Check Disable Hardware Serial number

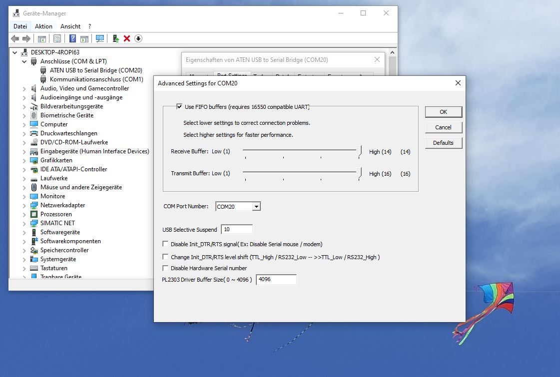[165, 268]
